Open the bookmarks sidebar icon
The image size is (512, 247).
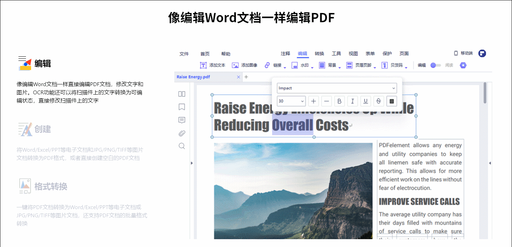coord(182,107)
